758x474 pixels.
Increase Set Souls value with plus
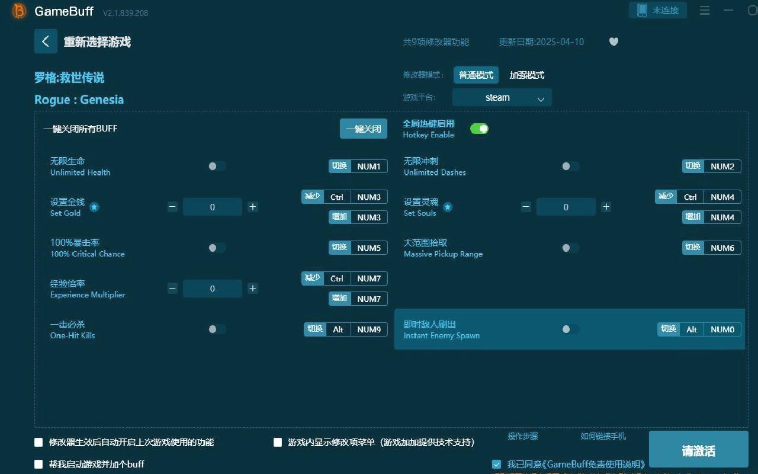[x=606, y=207]
